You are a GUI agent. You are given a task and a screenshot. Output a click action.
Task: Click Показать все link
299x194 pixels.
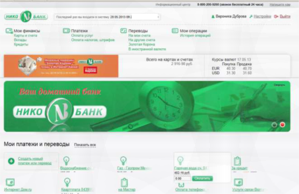click(85, 145)
